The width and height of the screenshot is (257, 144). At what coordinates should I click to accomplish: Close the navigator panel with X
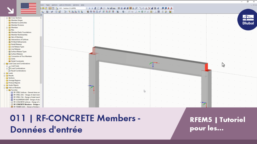(41, 15)
